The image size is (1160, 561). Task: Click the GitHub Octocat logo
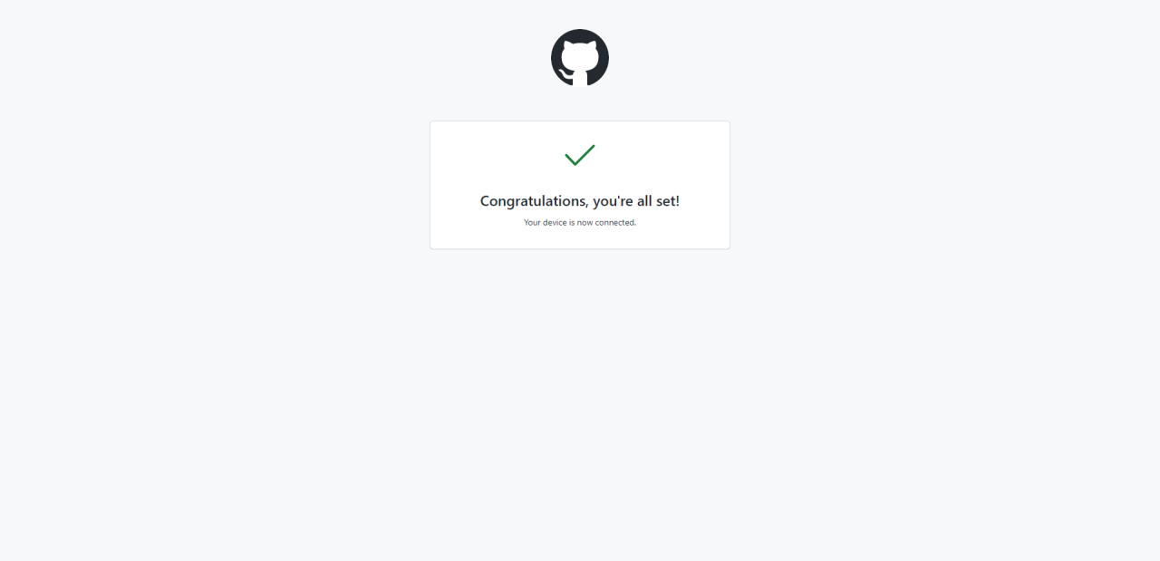pyautogui.click(x=580, y=58)
